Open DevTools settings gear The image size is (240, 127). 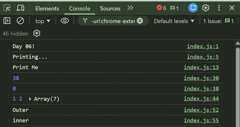coord(205,8)
